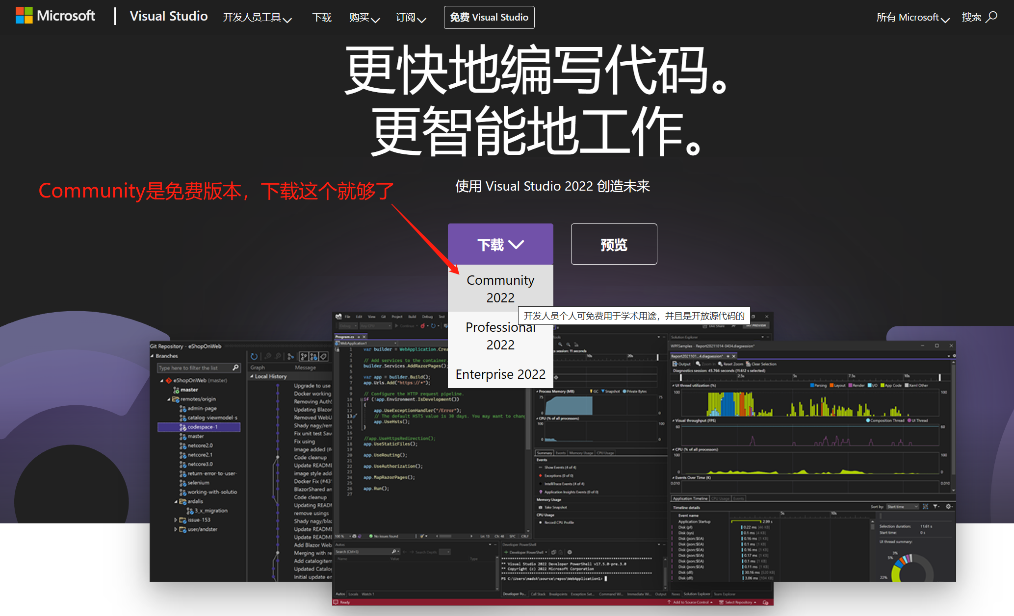The width and height of the screenshot is (1014, 616).
Task: Click the filter icon in Timeline details
Action: click(936, 507)
